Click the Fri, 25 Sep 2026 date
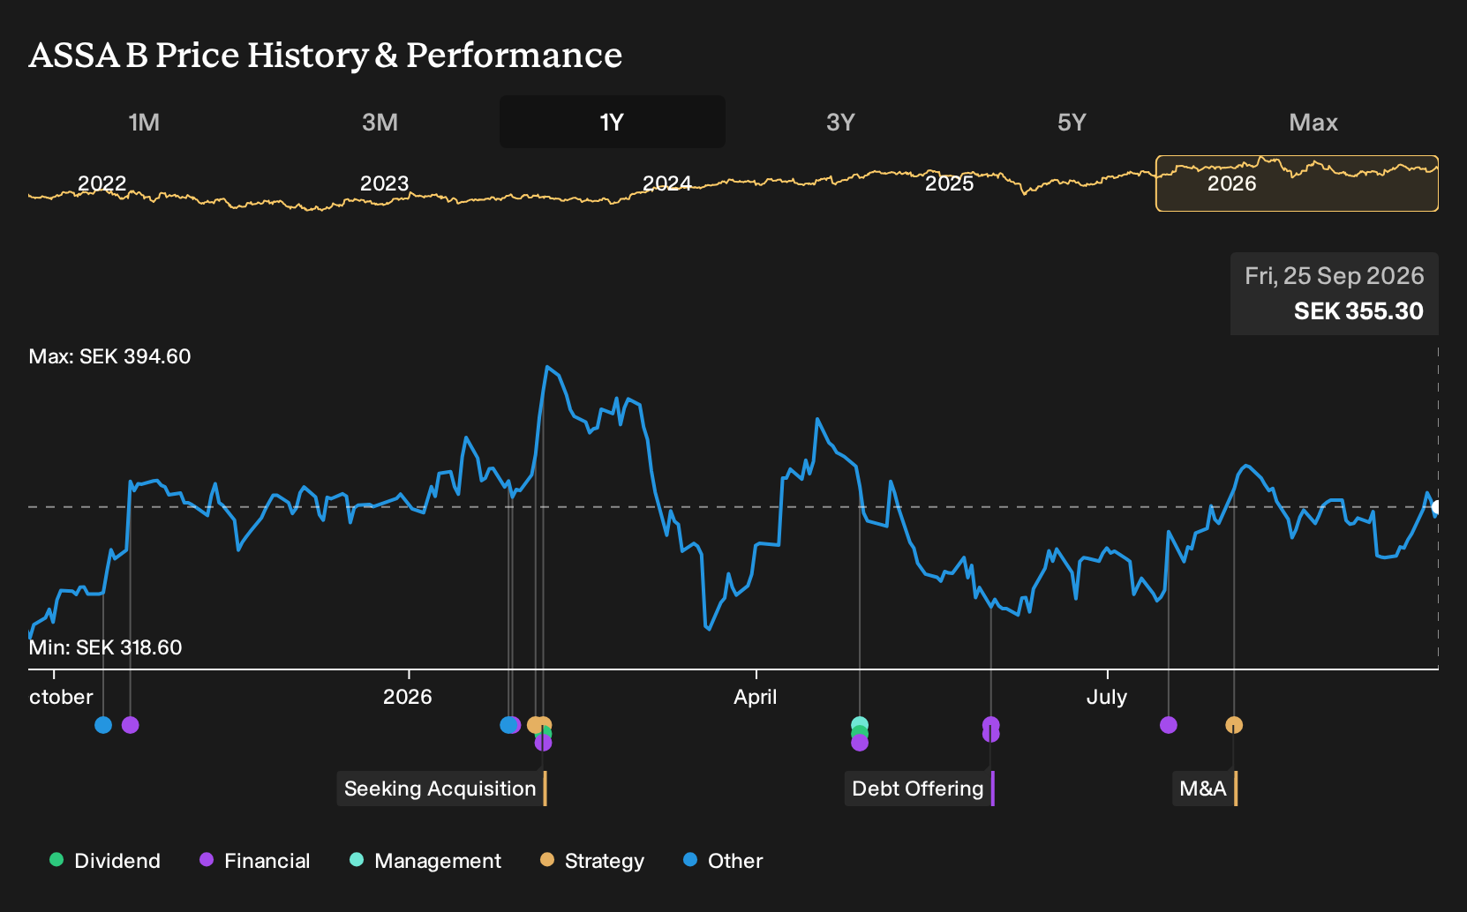Screen dimensions: 1467x912 1335,276
